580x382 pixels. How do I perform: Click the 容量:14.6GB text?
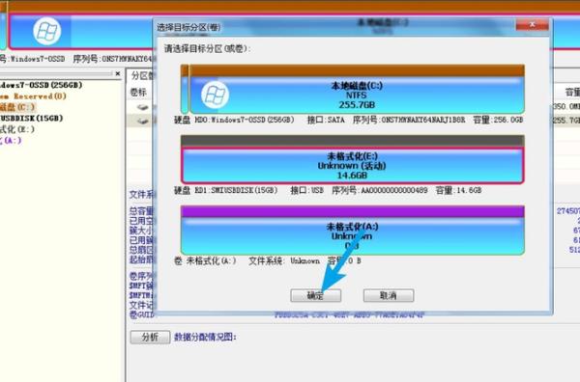(459, 190)
